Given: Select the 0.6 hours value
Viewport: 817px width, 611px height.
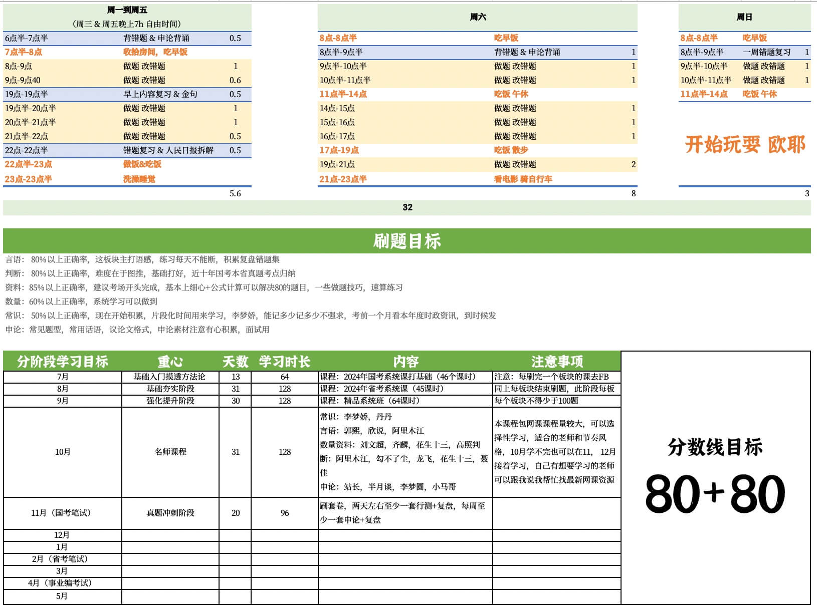Looking at the screenshot, I should [235, 80].
